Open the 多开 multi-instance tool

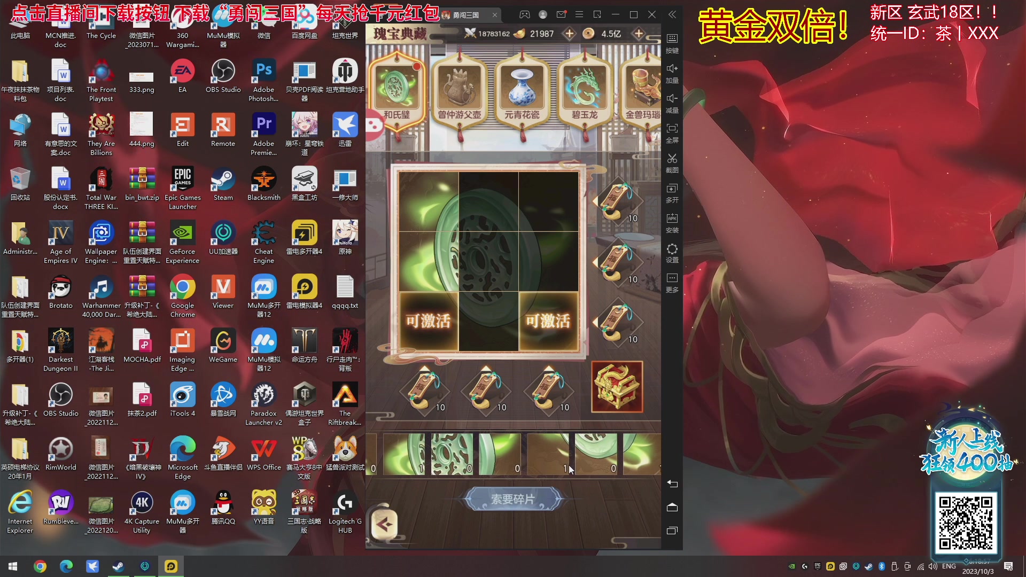[x=672, y=193]
